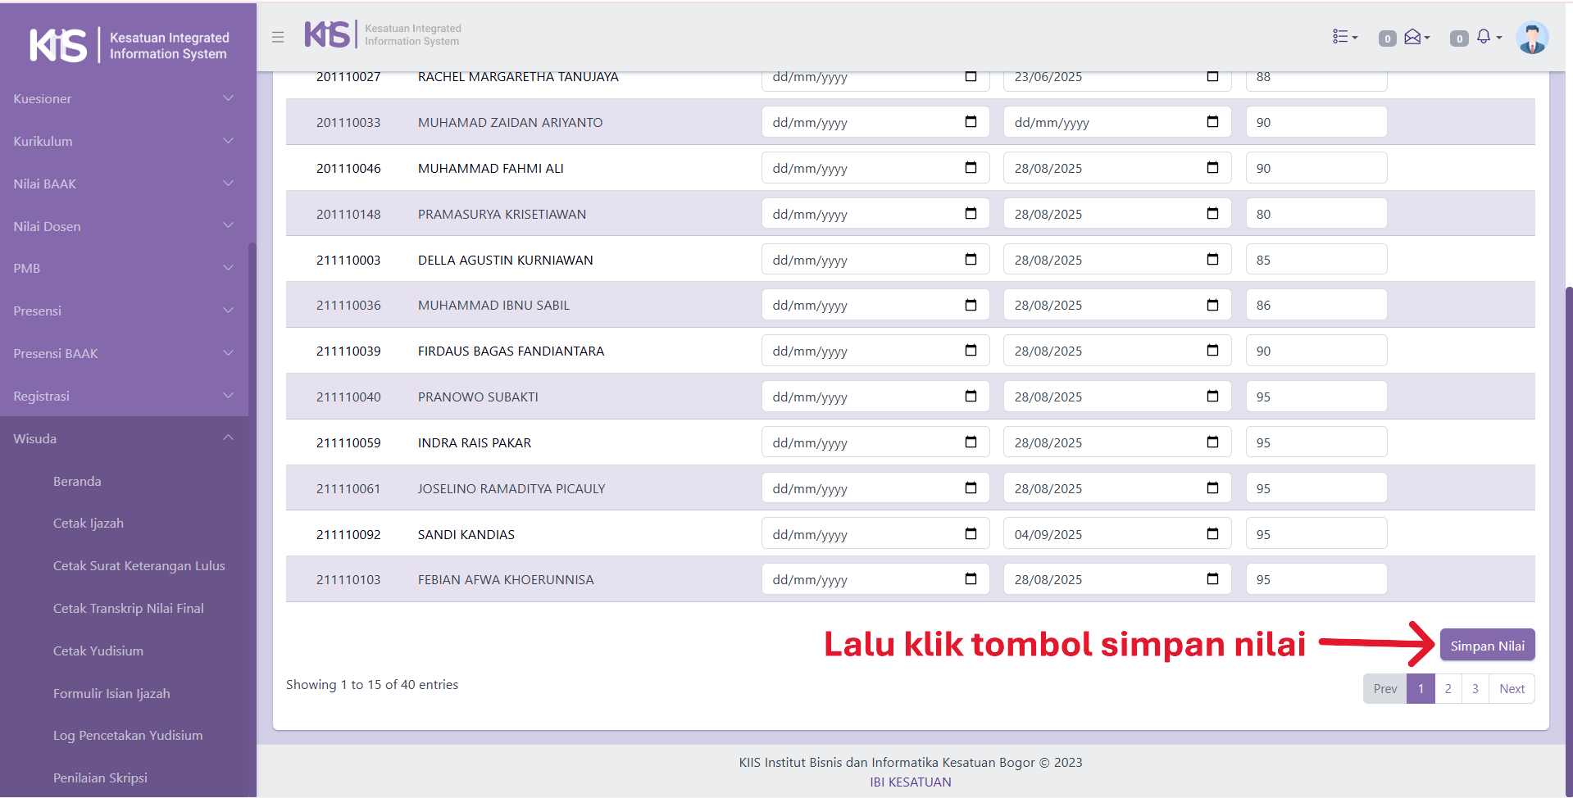Expand the Nilai Dosen sidebar menu
1573x798 pixels.
pyautogui.click(x=123, y=226)
